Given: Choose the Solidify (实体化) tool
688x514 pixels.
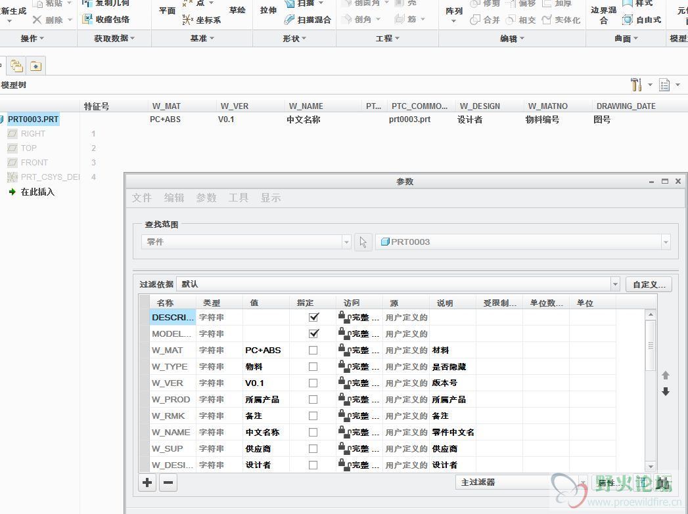Looking at the screenshot, I should pyautogui.click(x=561, y=20).
